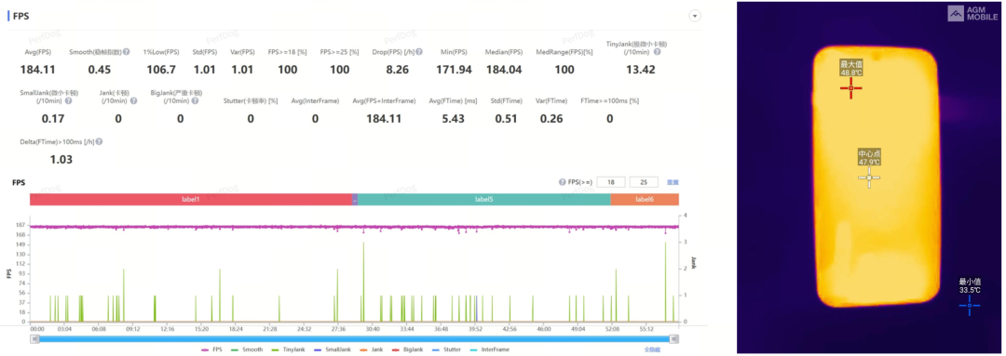Open help icon beside Delta(FTime)>100ms
The width and height of the screenshot is (1006, 356).
point(100,142)
